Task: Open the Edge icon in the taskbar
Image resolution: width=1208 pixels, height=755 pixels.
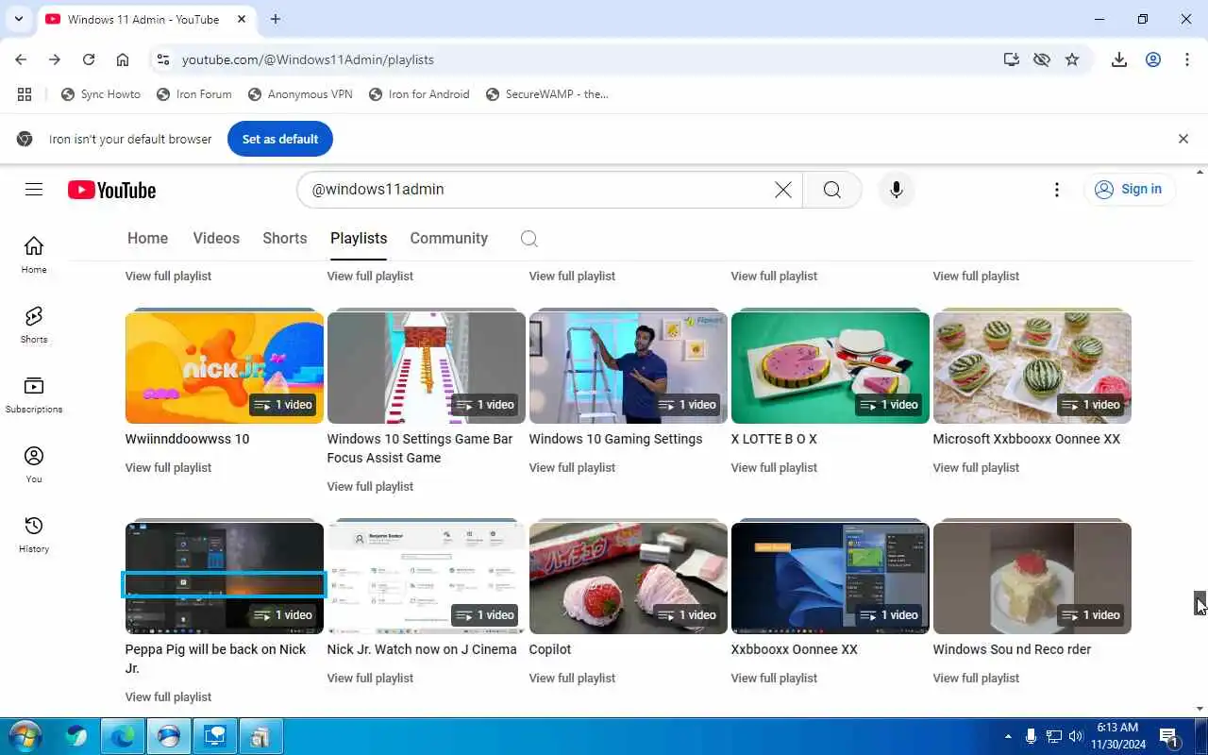Action: pyautogui.click(x=123, y=736)
